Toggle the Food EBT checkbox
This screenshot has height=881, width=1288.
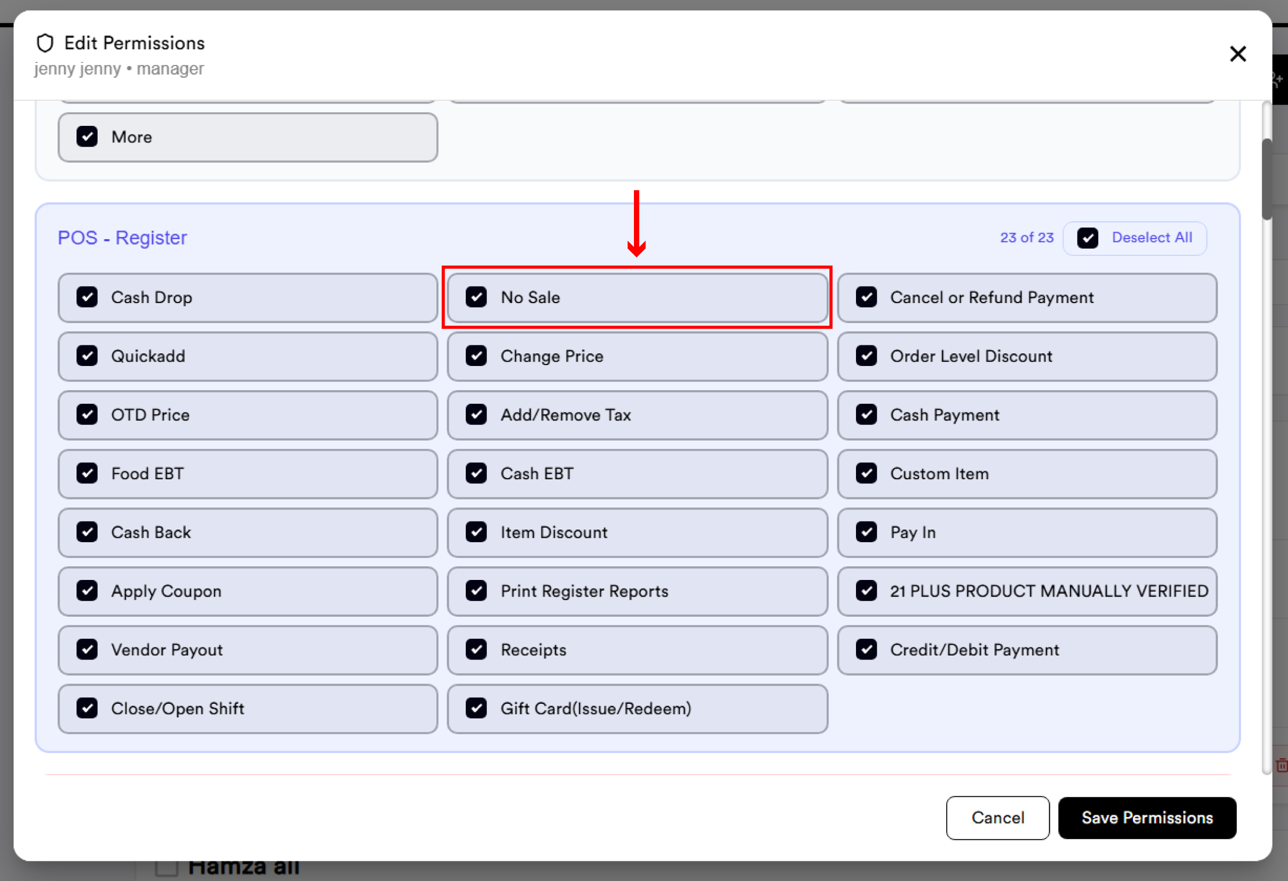click(87, 474)
